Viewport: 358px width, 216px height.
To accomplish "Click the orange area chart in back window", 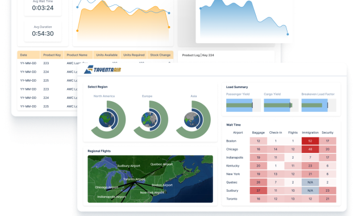I will [x=123, y=22].
